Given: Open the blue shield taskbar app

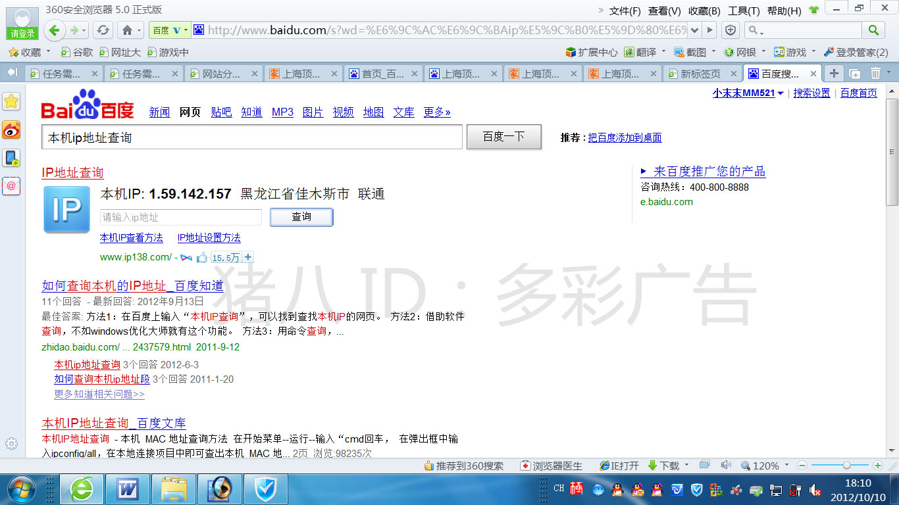Looking at the screenshot, I should [x=266, y=489].
